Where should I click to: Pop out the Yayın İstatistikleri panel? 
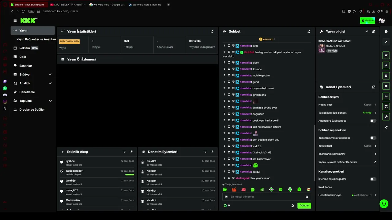[212, 31]
